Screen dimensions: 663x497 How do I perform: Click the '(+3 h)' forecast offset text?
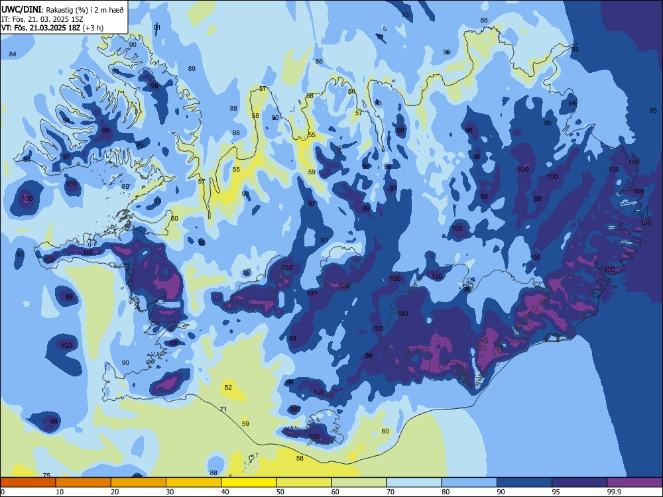93,28
